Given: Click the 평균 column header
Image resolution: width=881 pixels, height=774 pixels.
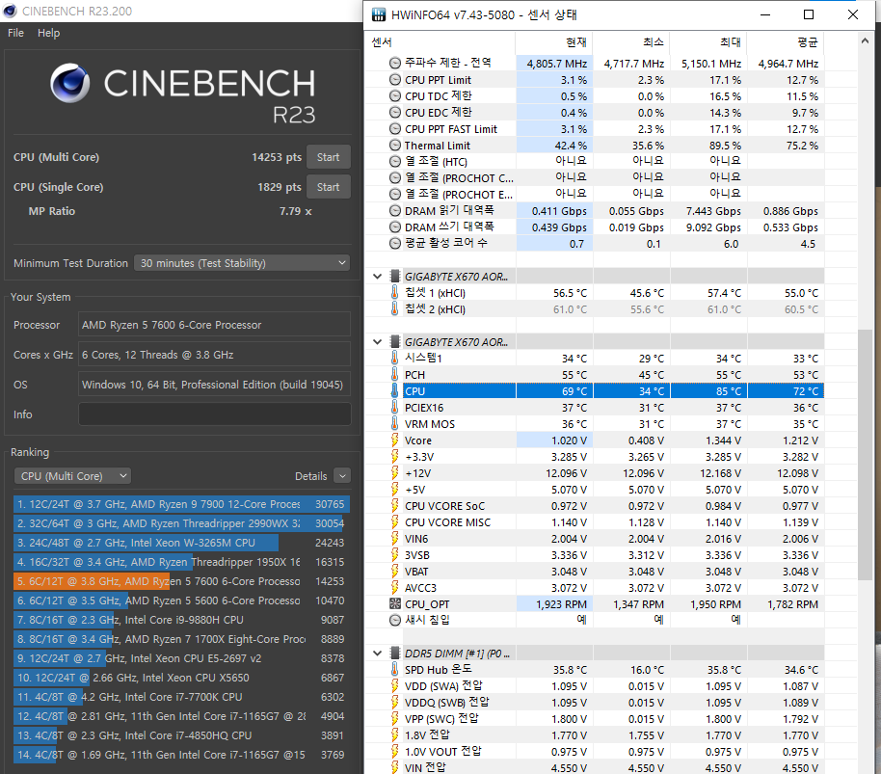Looking at the screenshot, I should pos(786,42).
